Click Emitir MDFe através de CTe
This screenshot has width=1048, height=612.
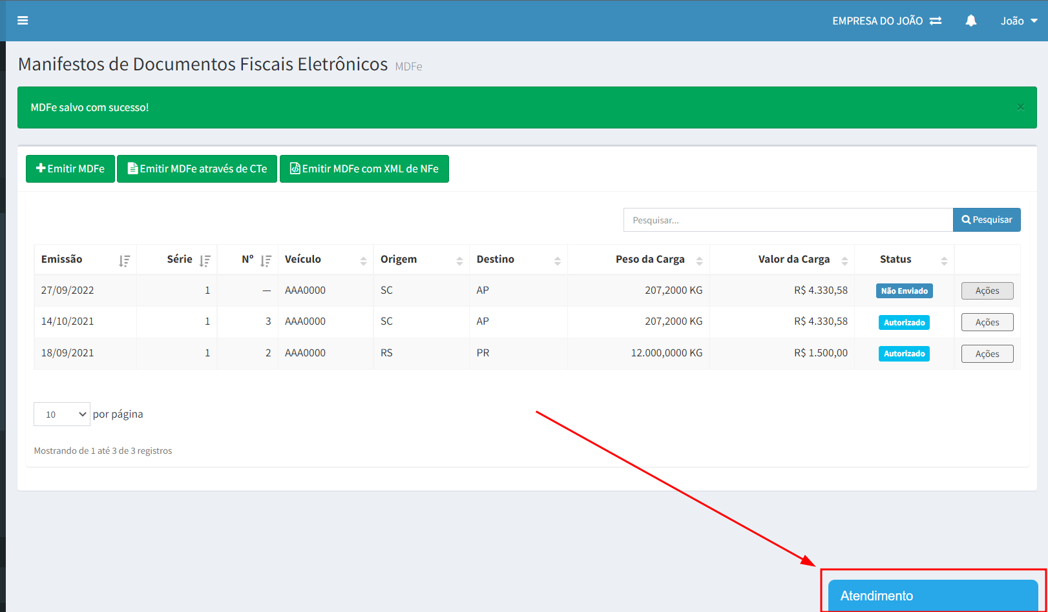pos(197,169)
